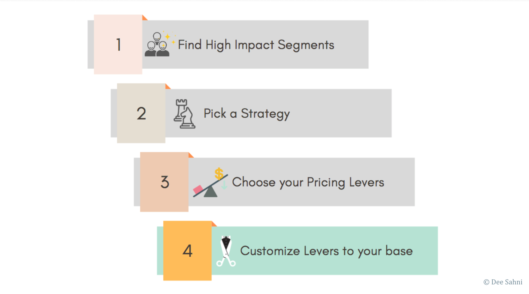This screenshot has width=529, height=294.
Task: Click the chess pieces strategy icon
Action: point(184,114)
